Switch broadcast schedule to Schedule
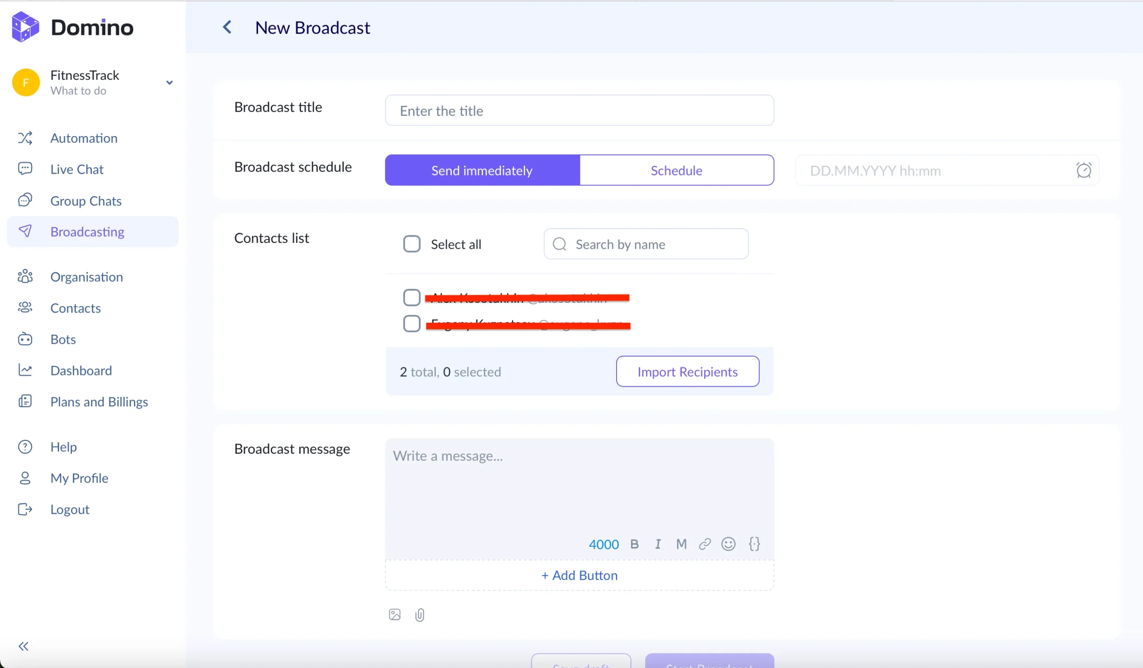Viewport: 1143px width, 668px height. tap(676, 170)
